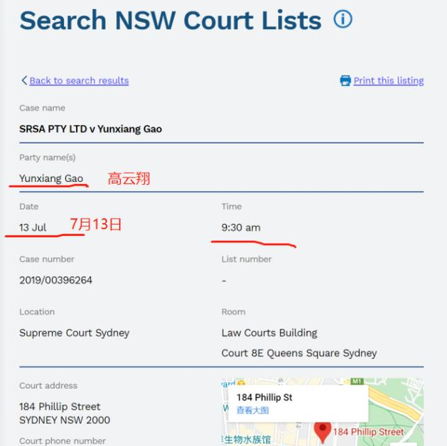The width and height of the screenshot is (447, 446).
Task: Click the red 184 Phillip Street map label
Action: coord(368,432)
